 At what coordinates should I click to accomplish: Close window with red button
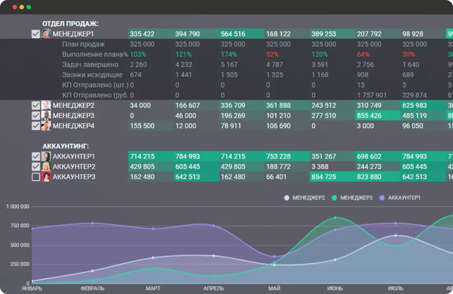(15, 7)
